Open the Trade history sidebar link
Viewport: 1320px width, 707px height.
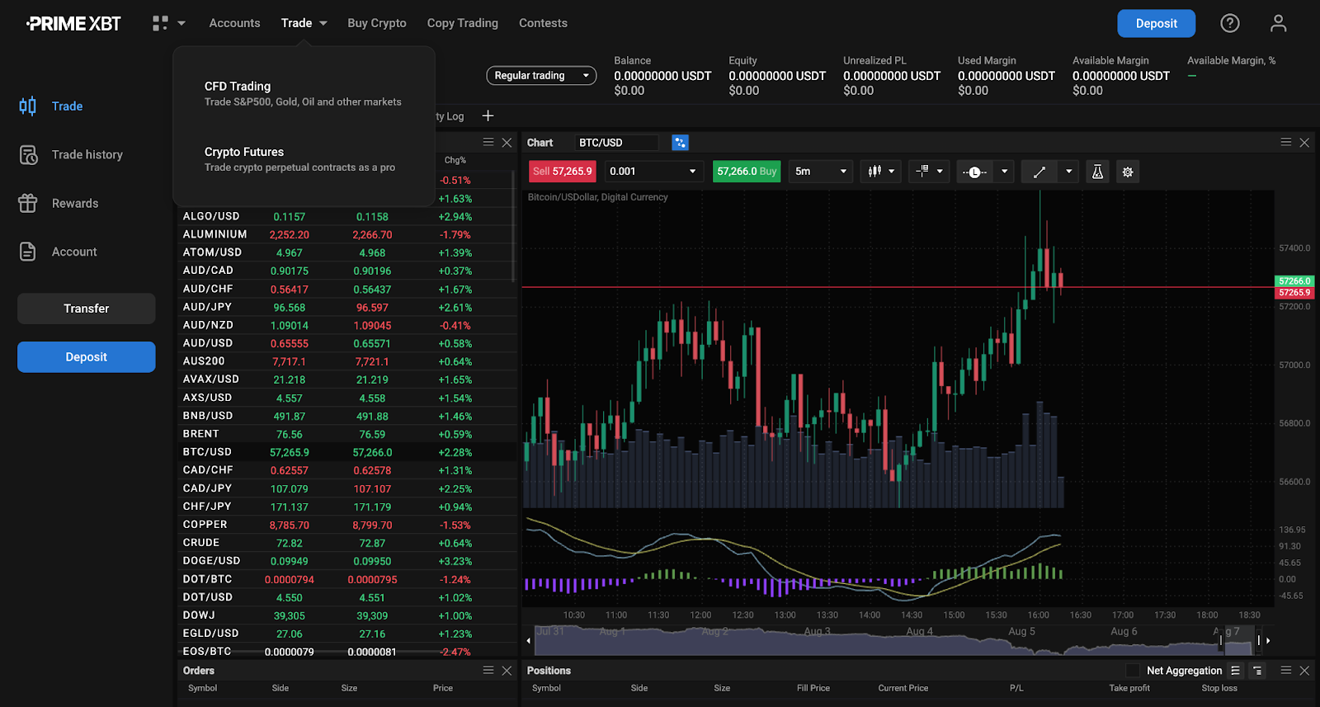pos(87,154)
